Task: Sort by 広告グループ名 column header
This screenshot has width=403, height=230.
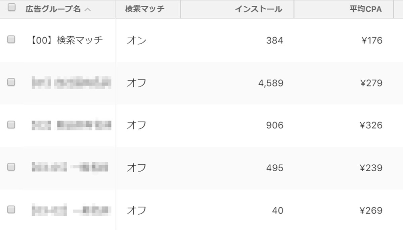Action: click(53, 9)
